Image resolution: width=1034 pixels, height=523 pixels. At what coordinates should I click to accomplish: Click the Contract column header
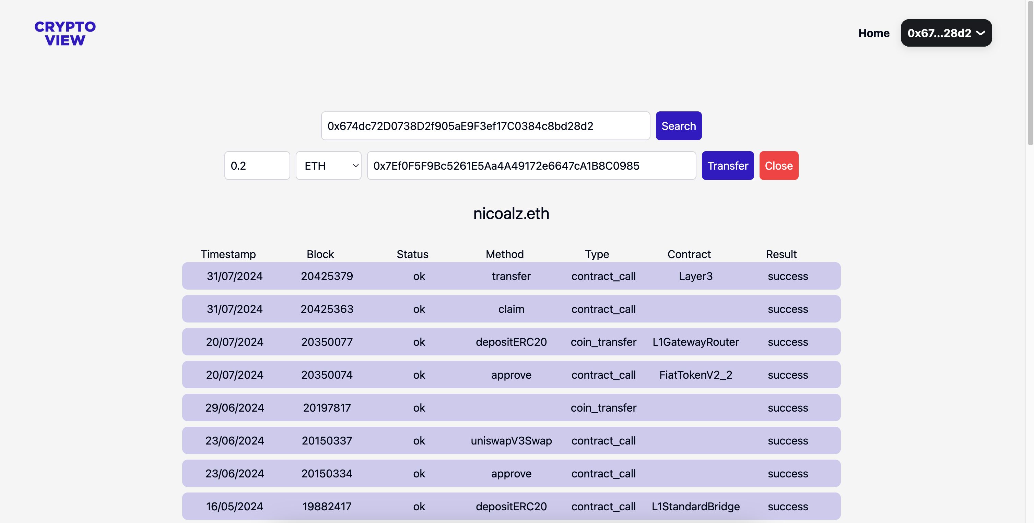pos(689,254)
